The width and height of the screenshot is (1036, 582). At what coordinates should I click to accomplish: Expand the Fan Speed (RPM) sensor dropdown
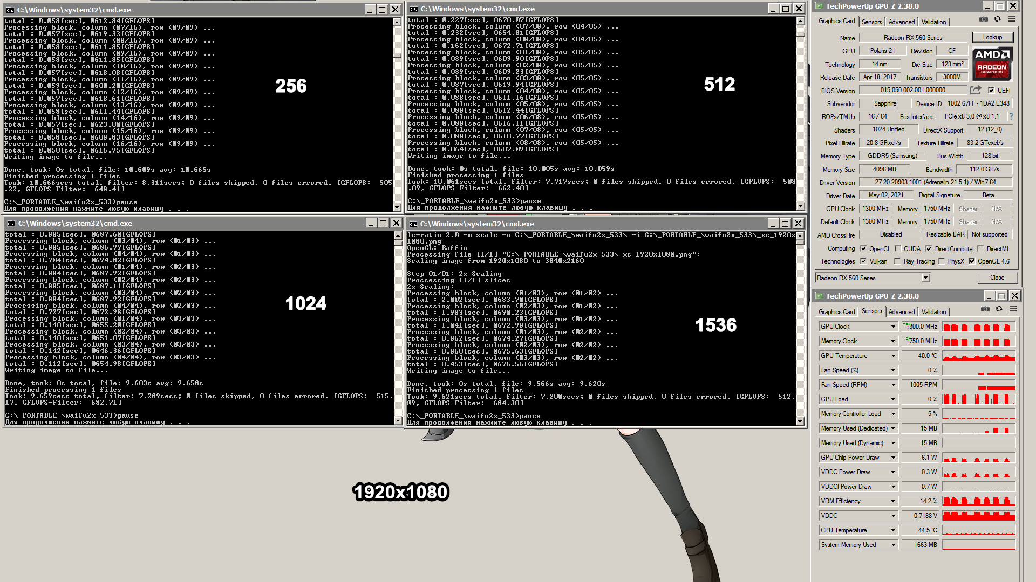pos(893,385)
